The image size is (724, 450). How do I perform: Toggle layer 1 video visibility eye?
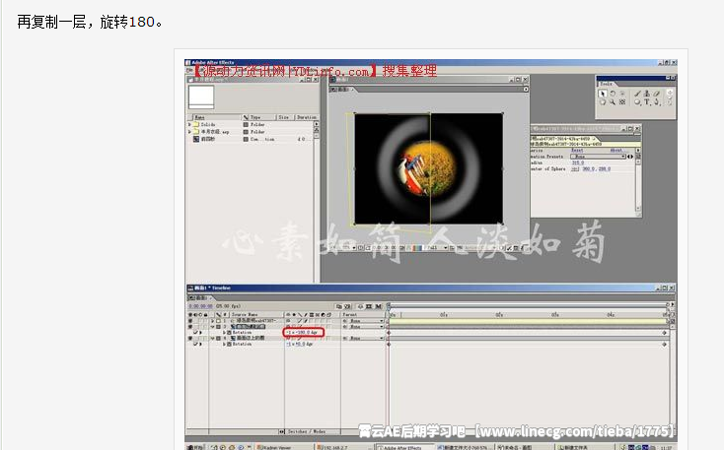coord(190,321)
